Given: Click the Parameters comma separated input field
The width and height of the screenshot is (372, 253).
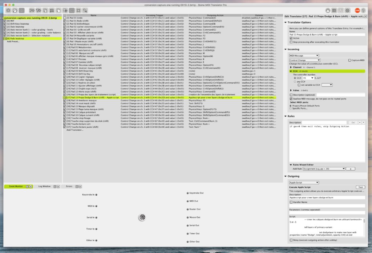Looking at the screenshot, I should (x=327, y=213).
